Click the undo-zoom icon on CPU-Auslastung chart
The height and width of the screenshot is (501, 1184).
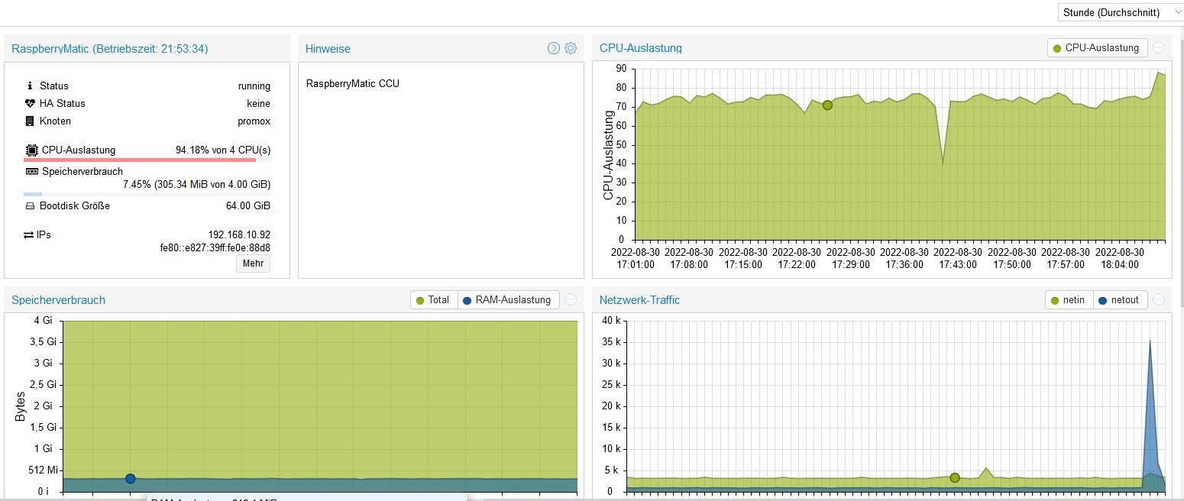click(1159, 47)
